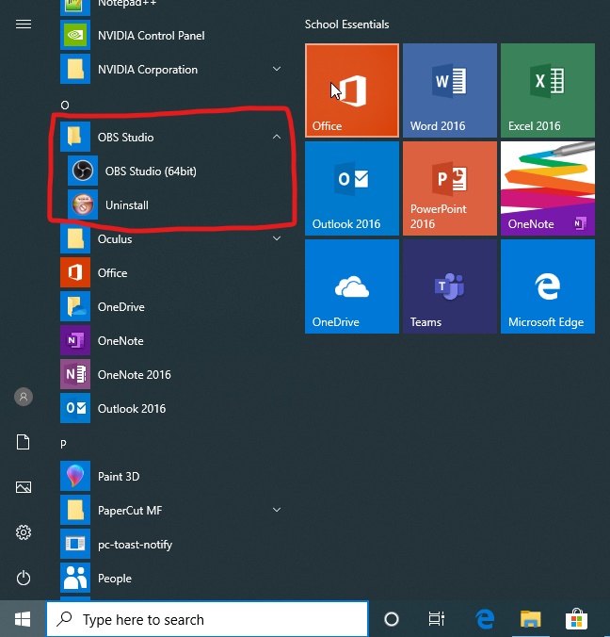Open Pictures from the Start sidebar
This screenshot has height=637, width=610.
[24, 487]
